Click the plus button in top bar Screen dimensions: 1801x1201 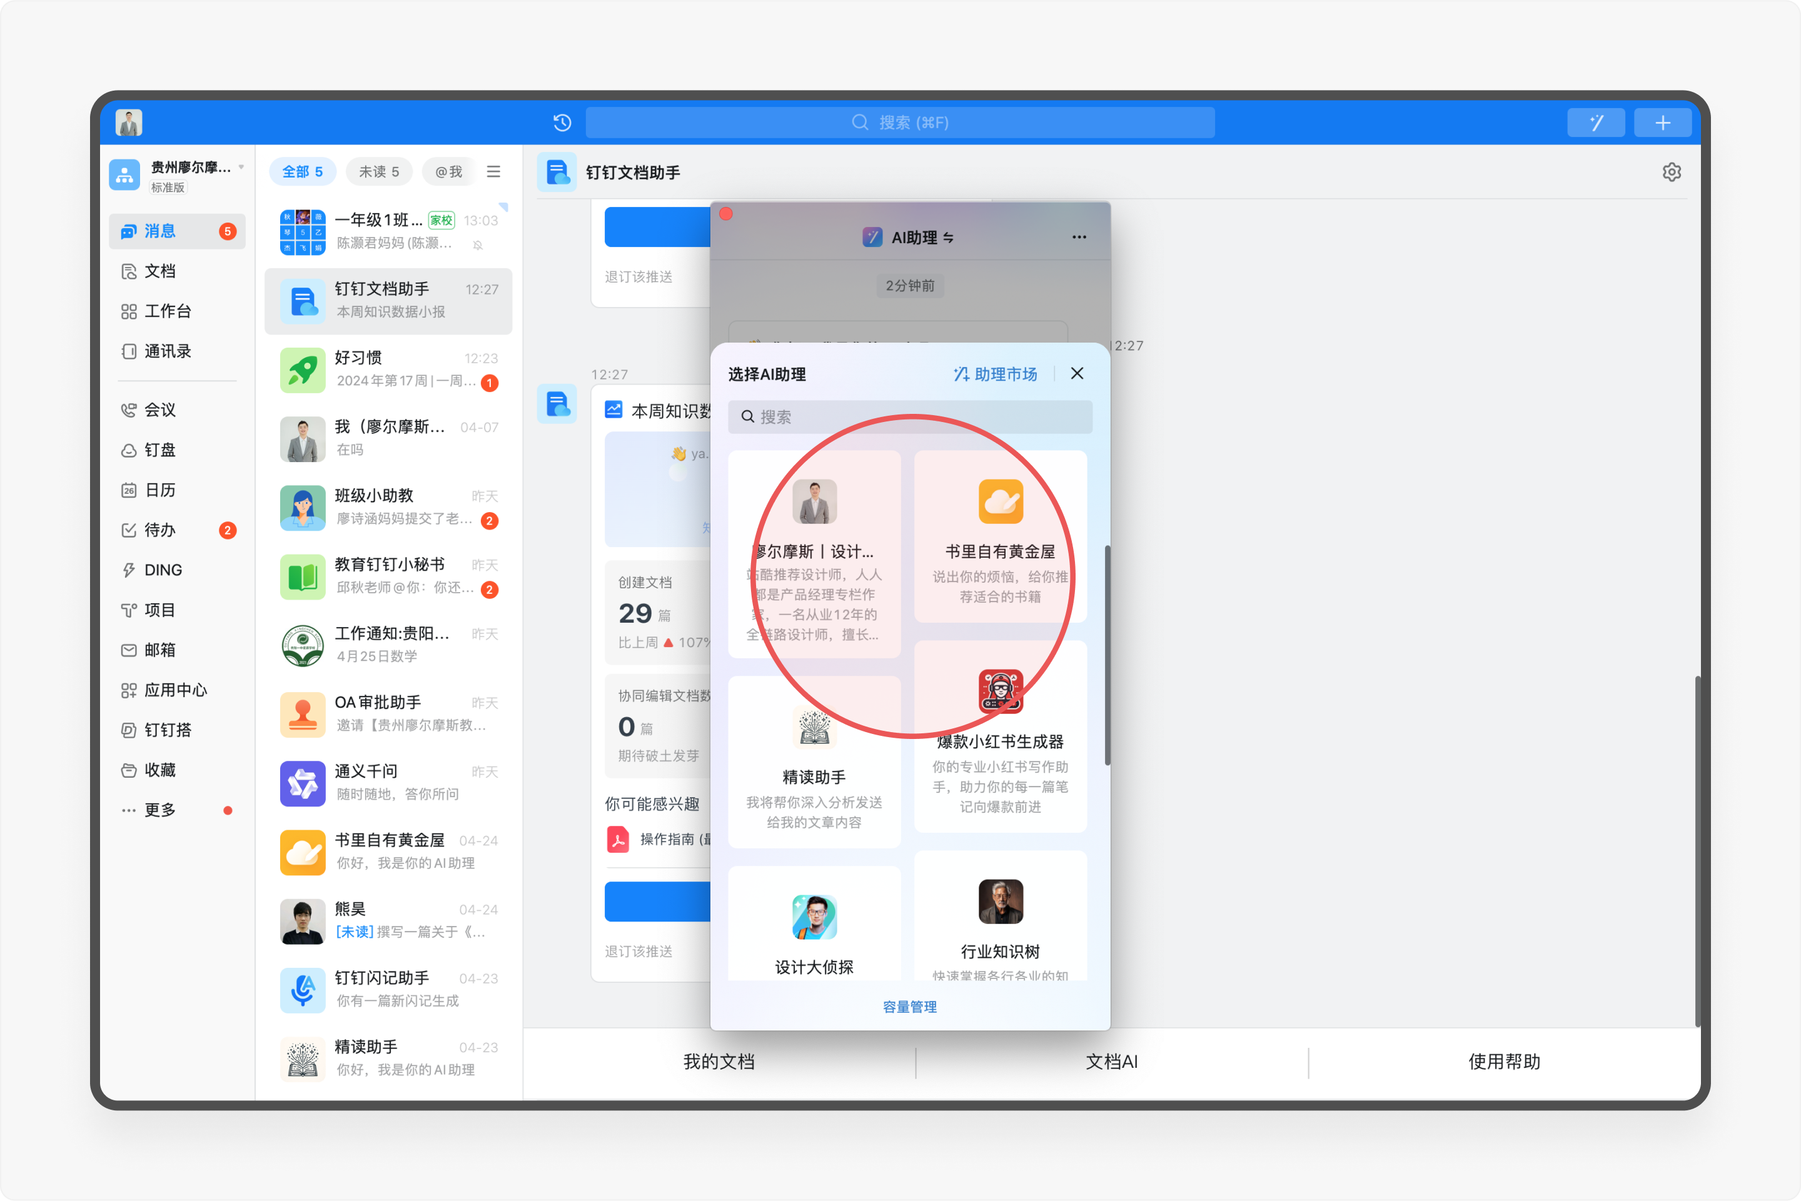(1662, 123)
